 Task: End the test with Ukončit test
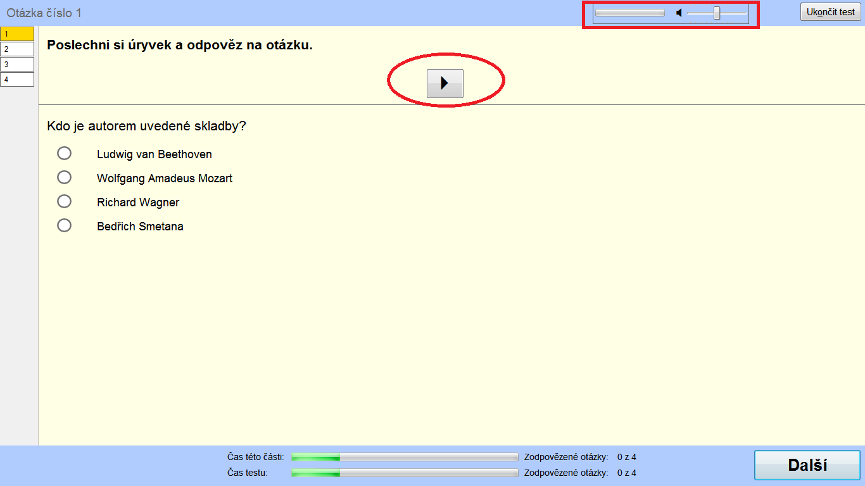tap(830, 12)
